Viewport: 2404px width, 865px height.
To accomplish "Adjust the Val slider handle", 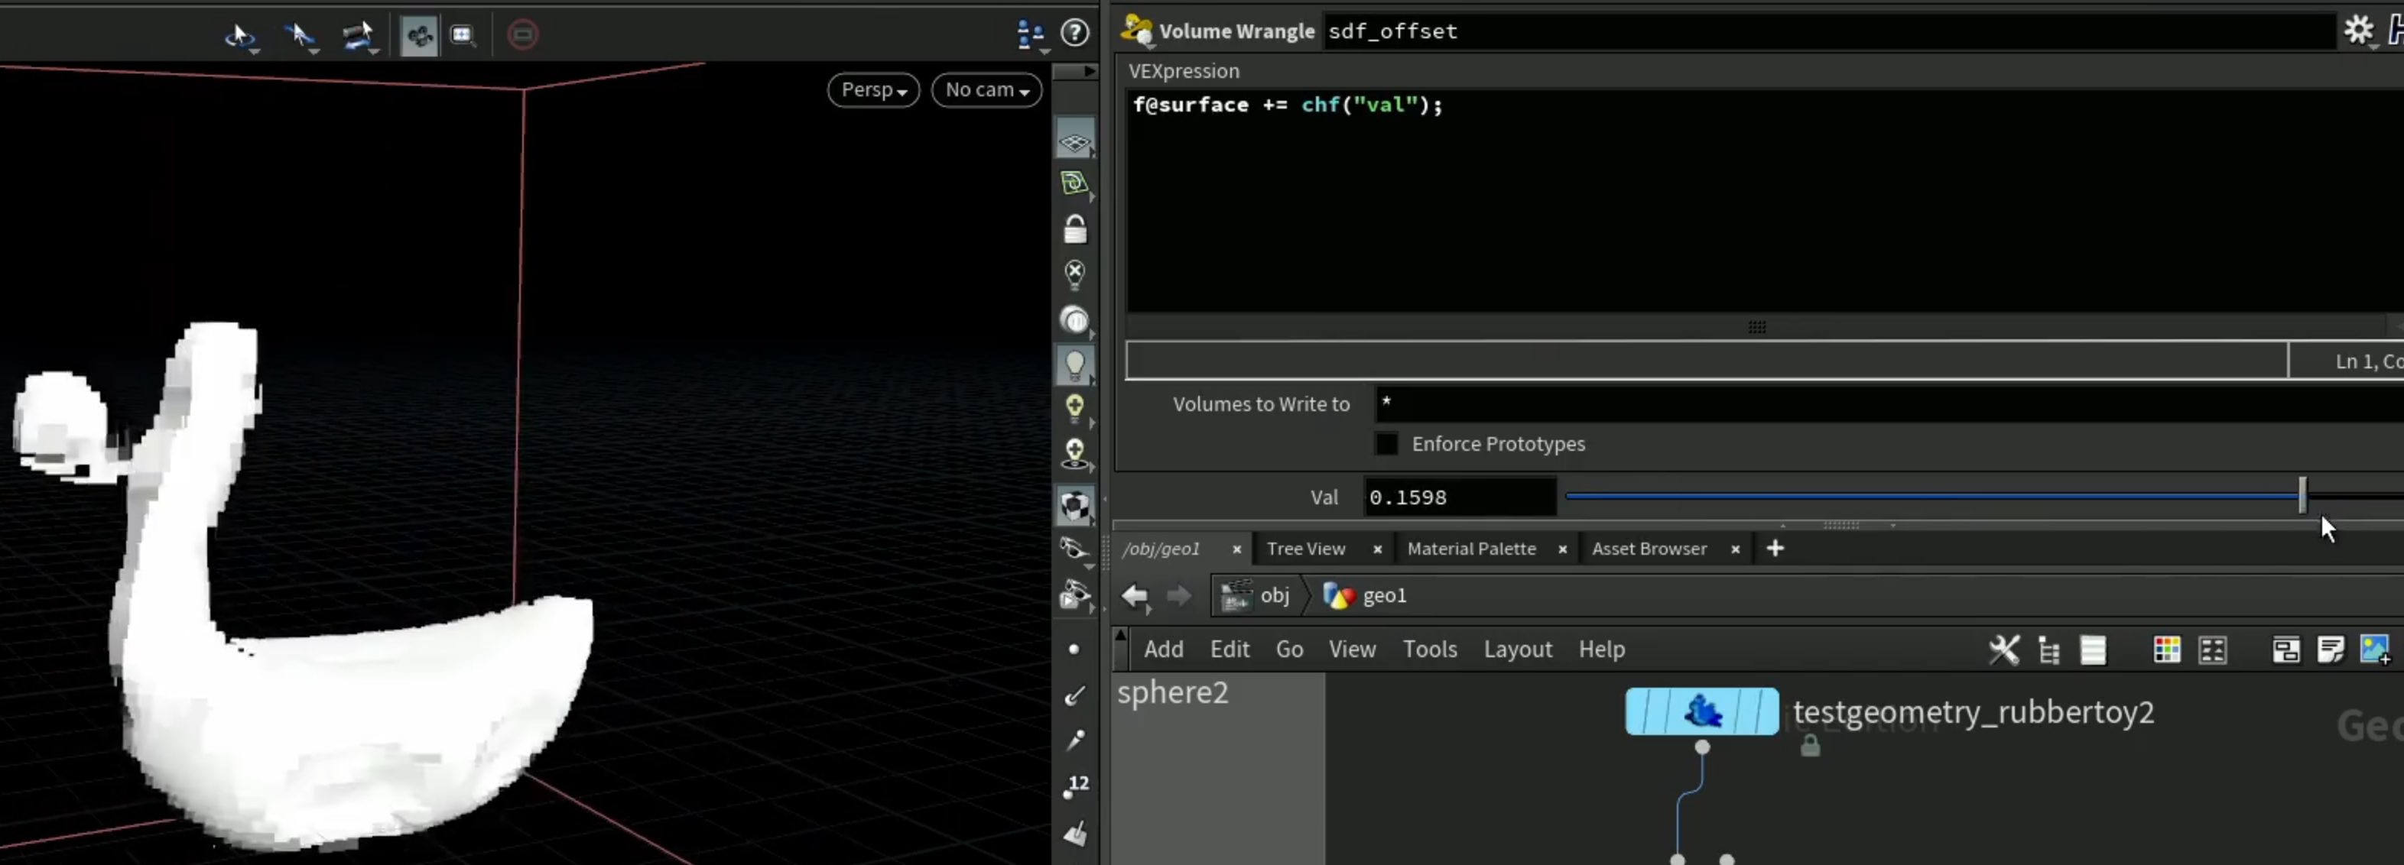I will point(2302,495).
